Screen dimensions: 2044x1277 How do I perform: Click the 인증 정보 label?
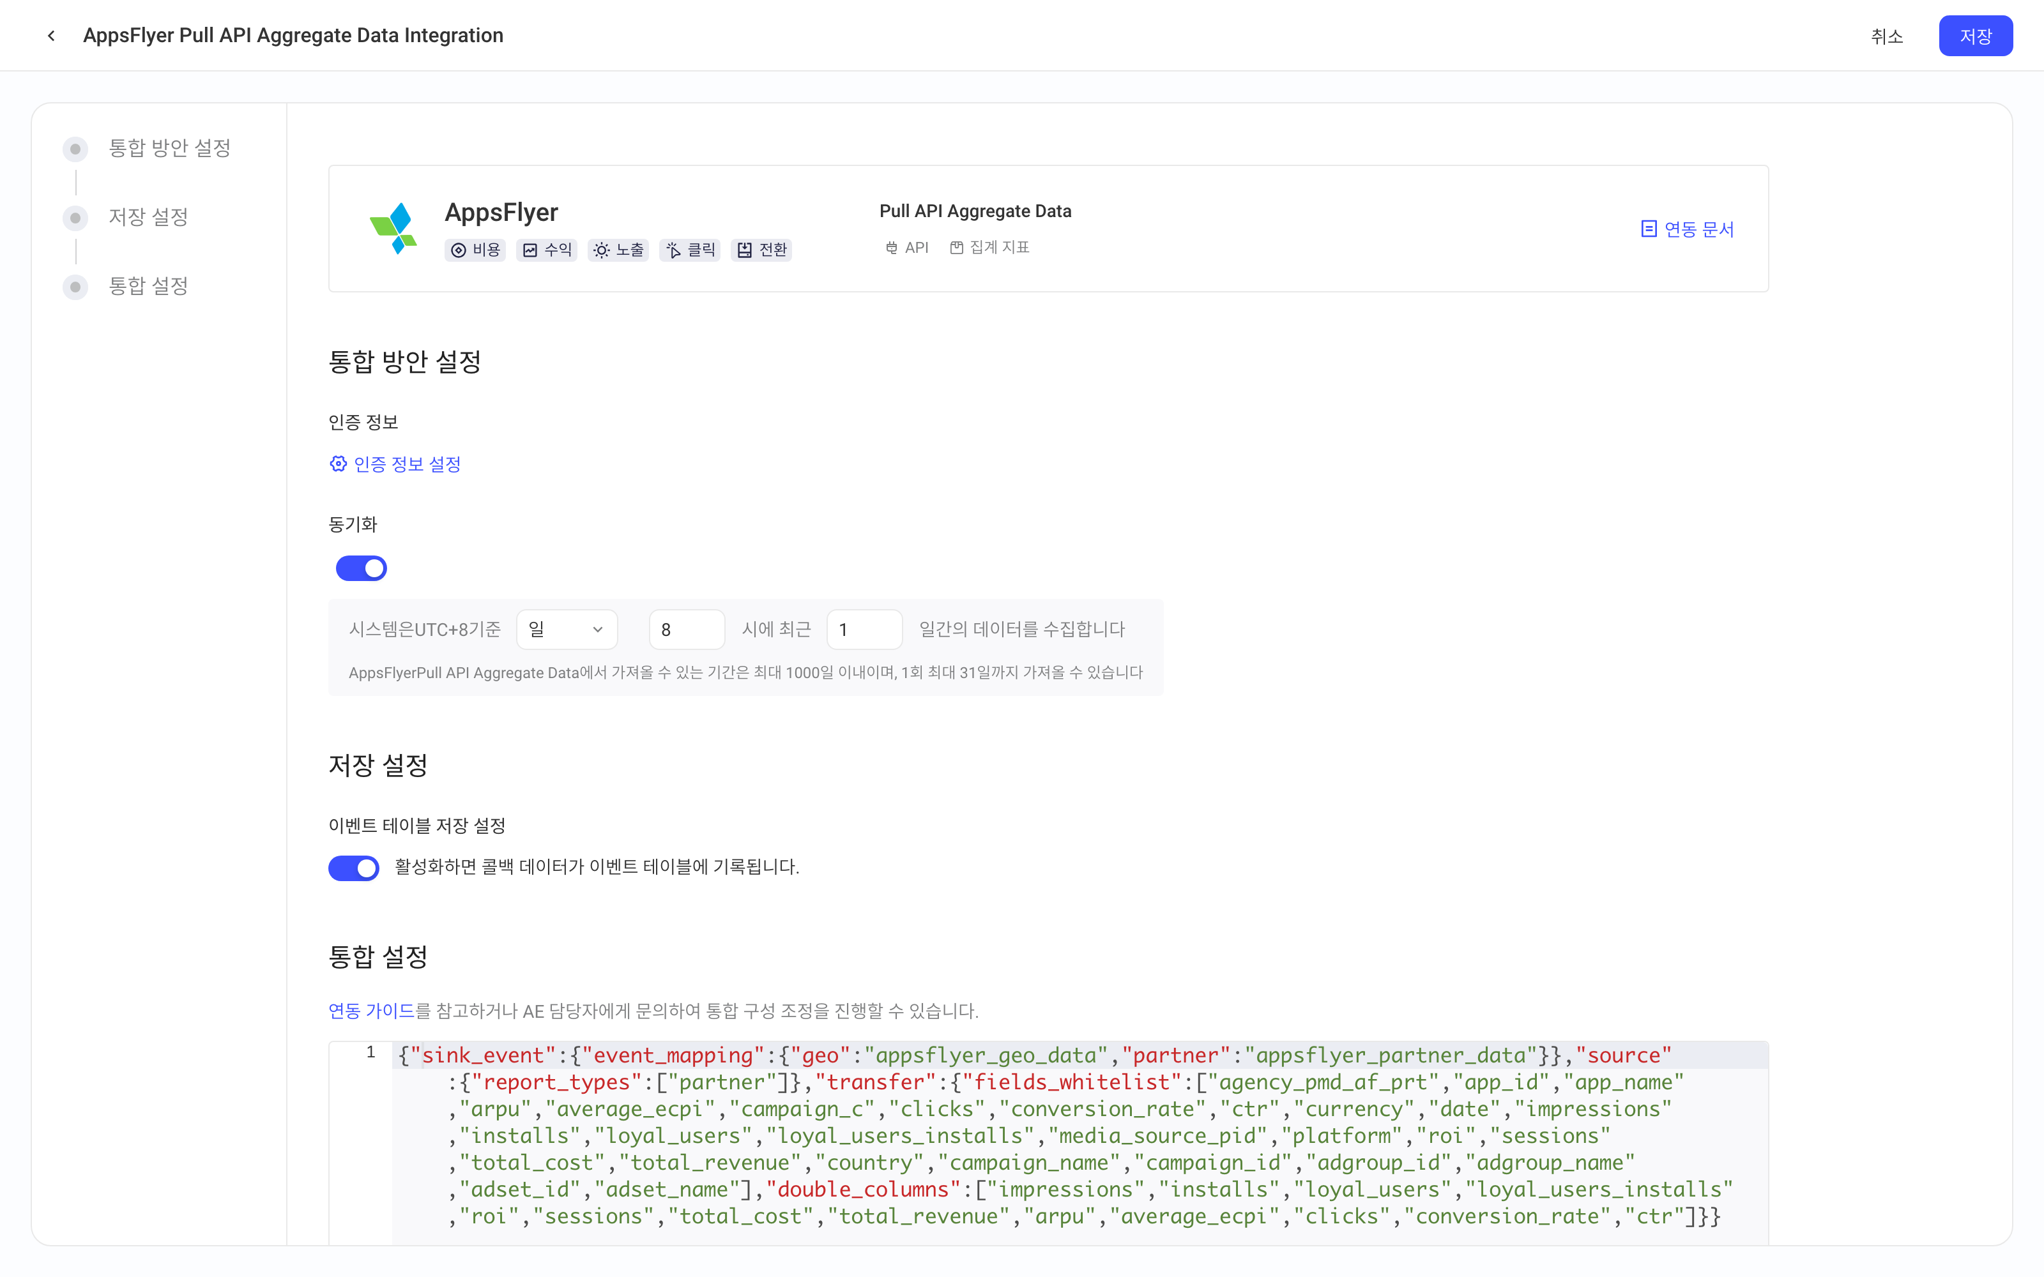[x=363, y=422]
